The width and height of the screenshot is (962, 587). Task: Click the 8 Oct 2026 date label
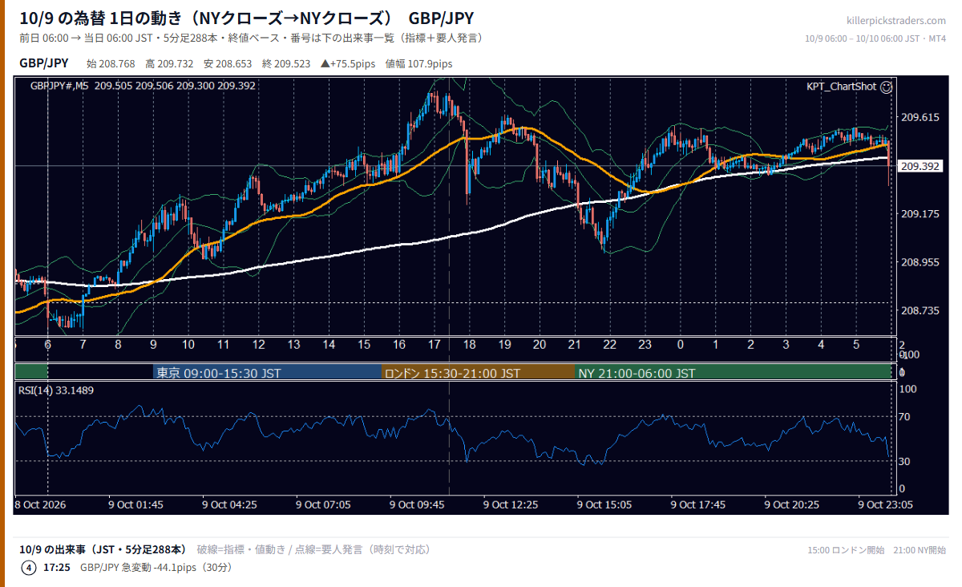coord(40,504)
